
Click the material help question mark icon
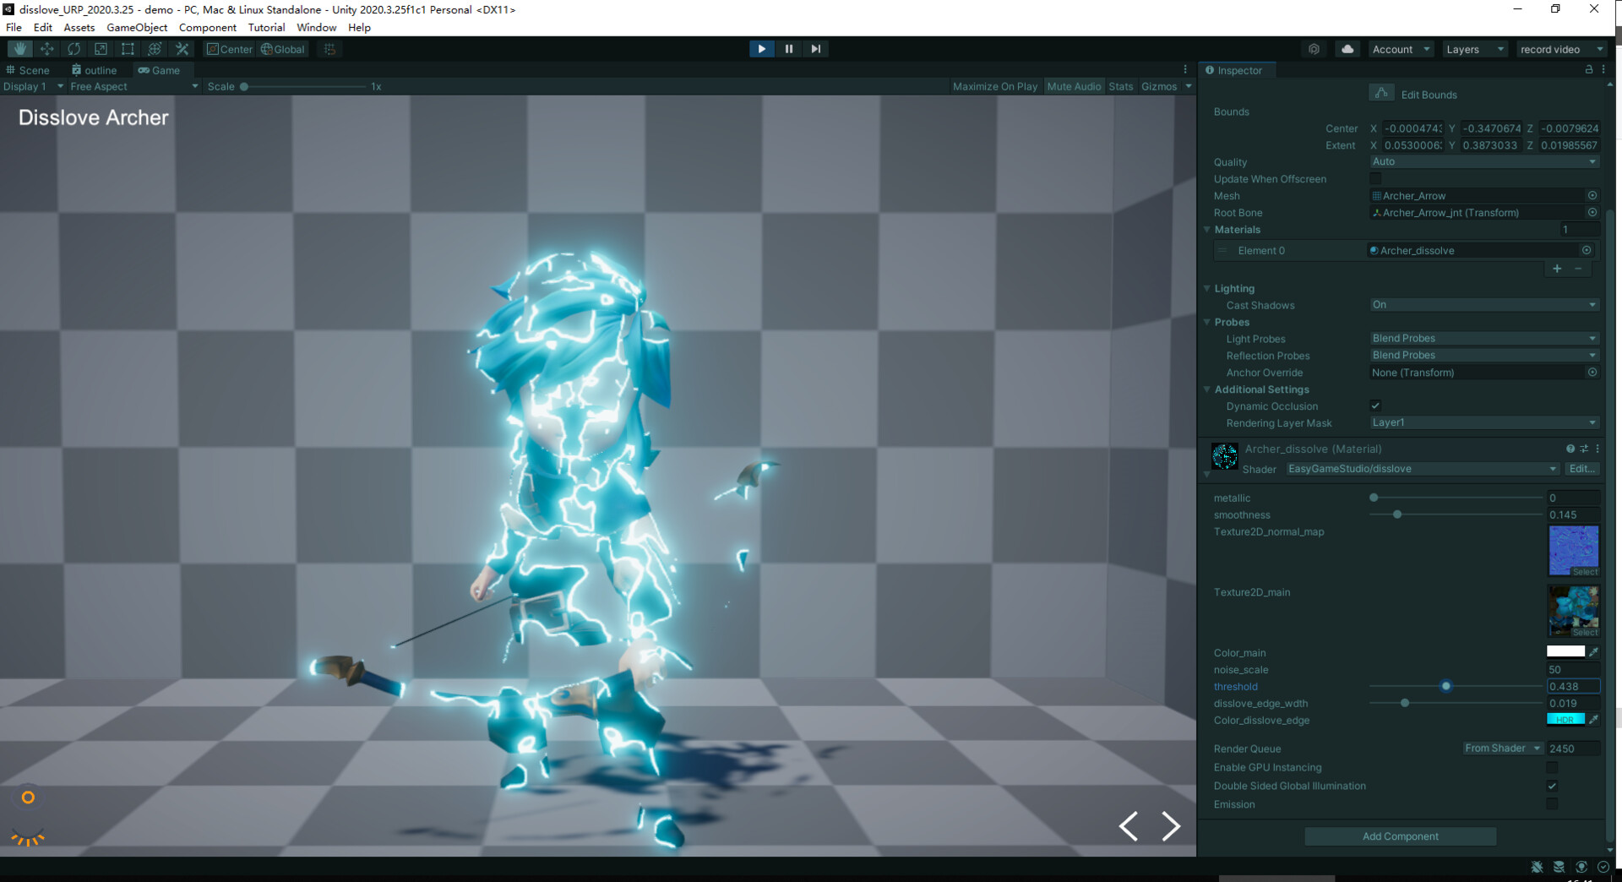pyautogui.click(x=1570, y=449)
